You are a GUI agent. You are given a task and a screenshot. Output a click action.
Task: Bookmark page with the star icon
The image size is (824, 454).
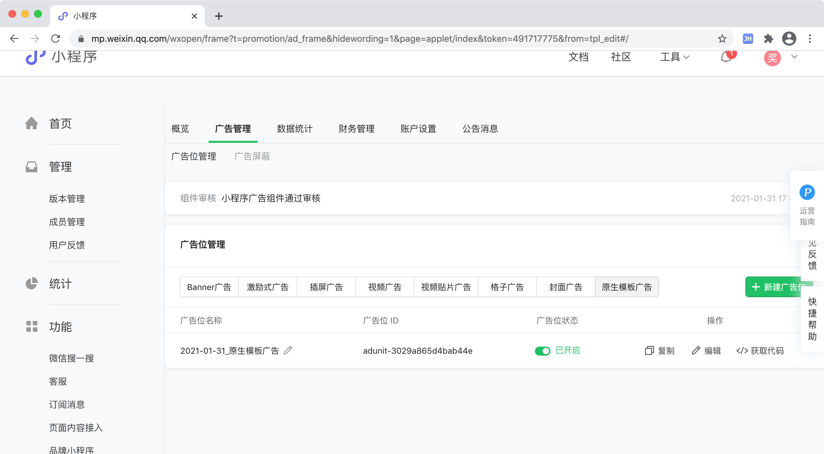pyautogui.click(x=722, y=39)
